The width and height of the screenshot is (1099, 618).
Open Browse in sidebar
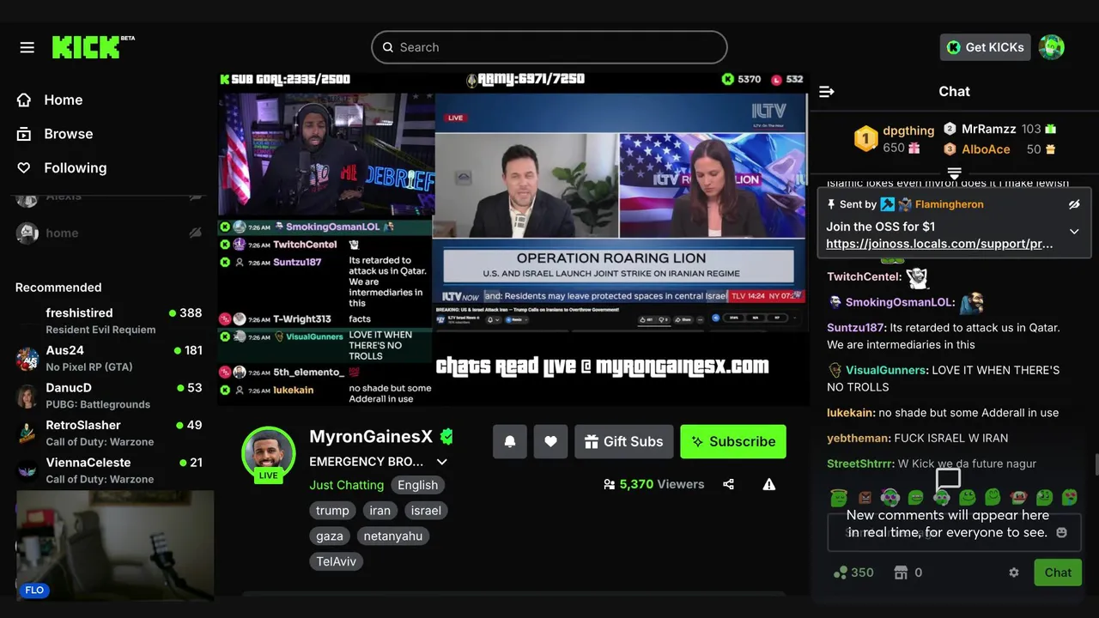[x=56, y=134]
